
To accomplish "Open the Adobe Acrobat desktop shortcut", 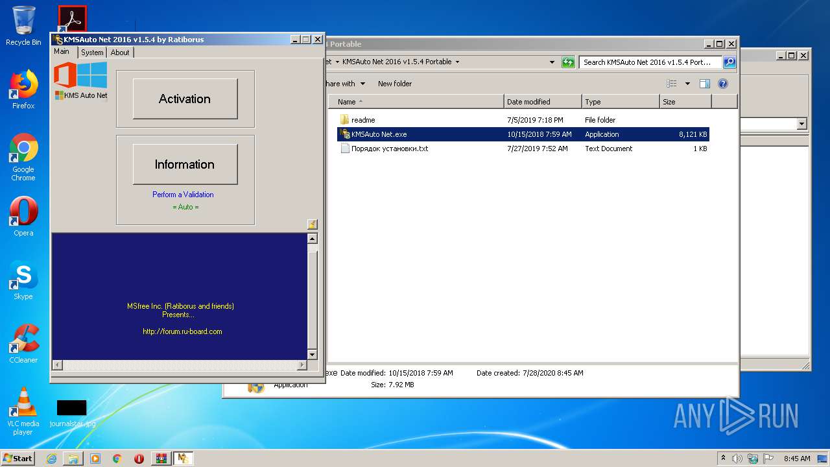I will coord(72,19).
